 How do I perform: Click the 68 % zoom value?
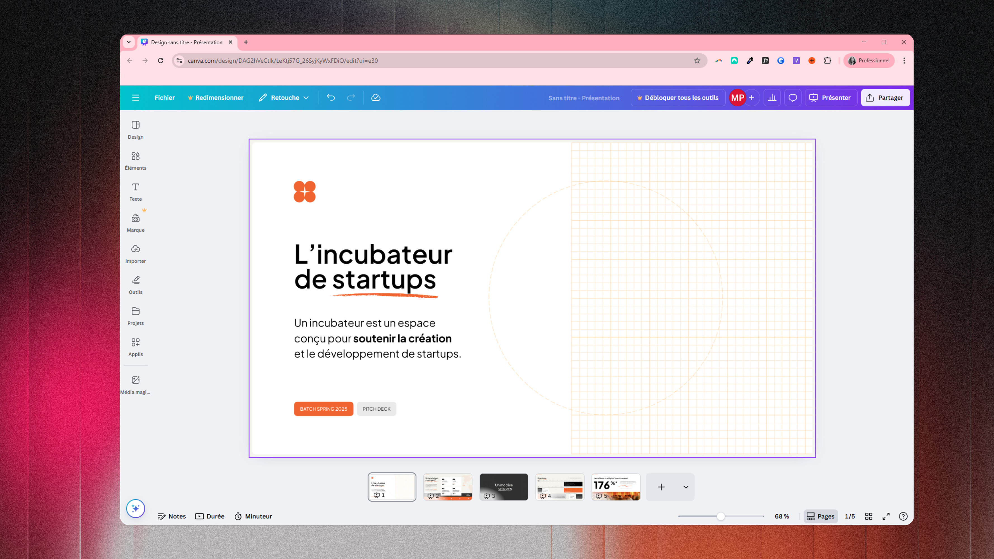782,516
